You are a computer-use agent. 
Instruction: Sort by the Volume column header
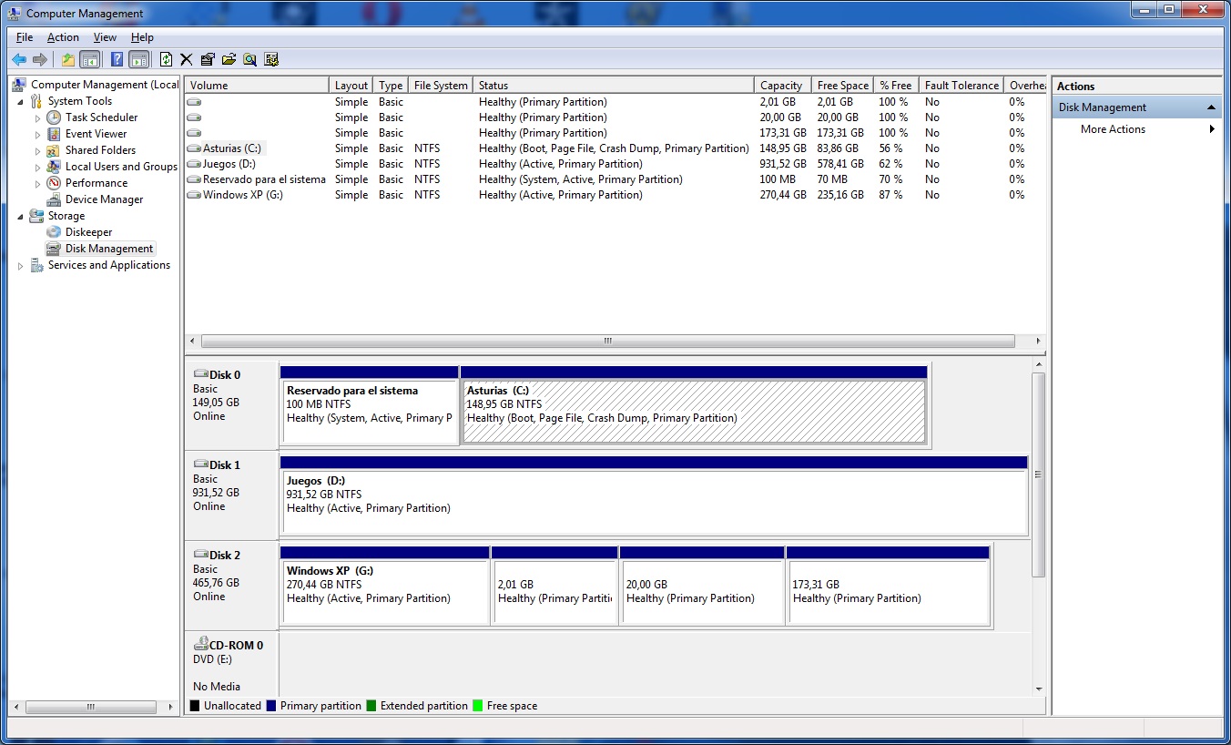pyautogui.click(x=257, y=85)
